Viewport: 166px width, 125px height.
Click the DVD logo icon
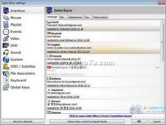click(6, 45)
